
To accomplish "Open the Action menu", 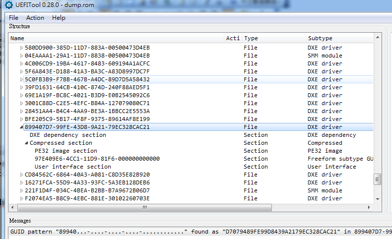I will click(x=35, y=18).
